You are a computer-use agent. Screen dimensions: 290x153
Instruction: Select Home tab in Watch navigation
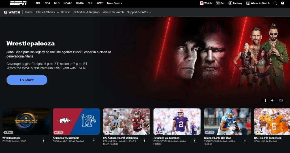tap(29, 12)
